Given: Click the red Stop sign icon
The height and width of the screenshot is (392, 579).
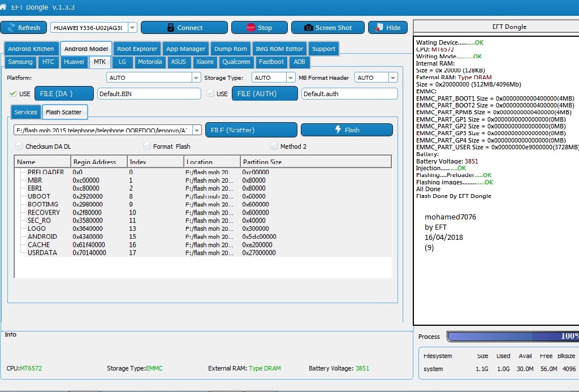Looking at the screenshot, I should 250,27.
